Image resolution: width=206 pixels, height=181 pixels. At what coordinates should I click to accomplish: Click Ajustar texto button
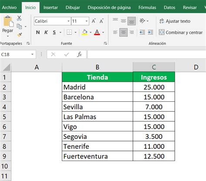(x=175, y=21)
